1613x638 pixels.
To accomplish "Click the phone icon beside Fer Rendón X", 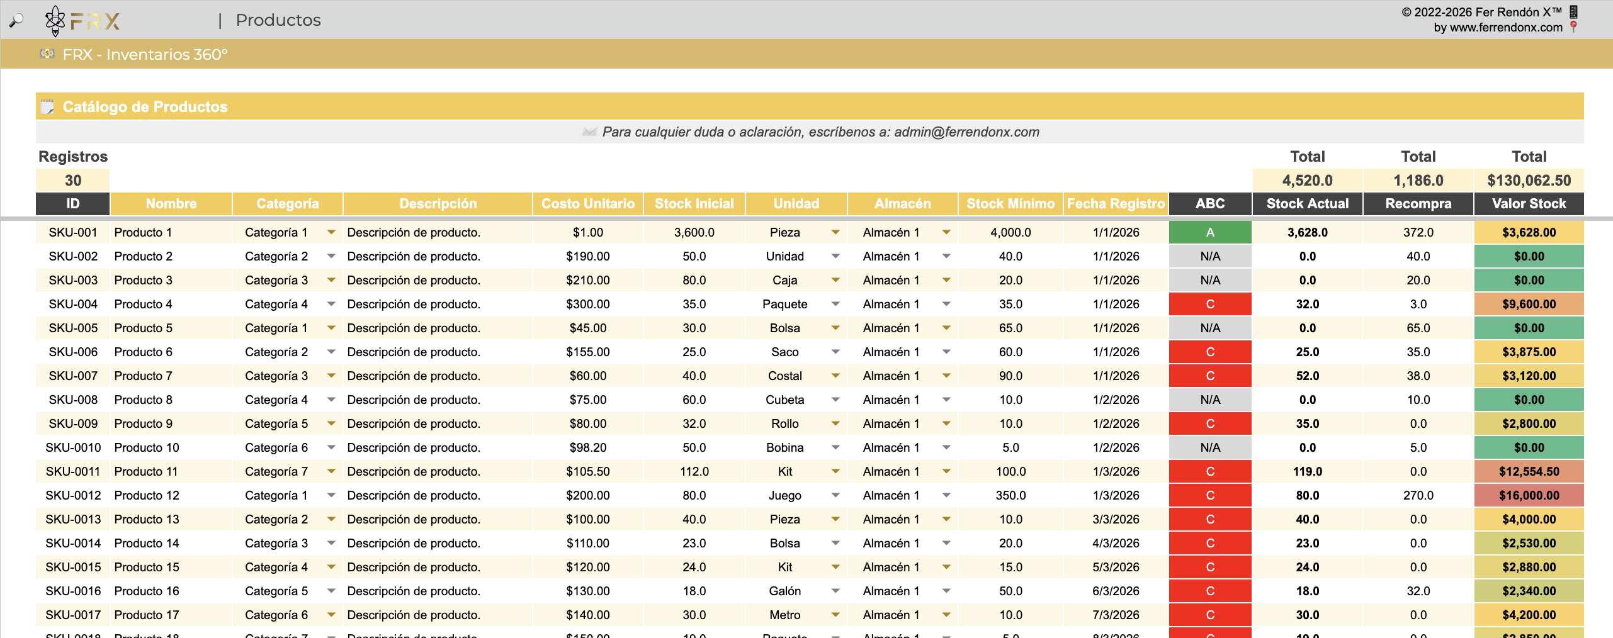I will (1573, 11).
